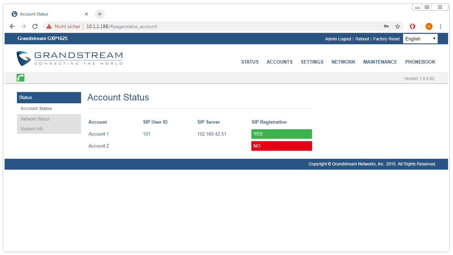
Task: Click the saved password key icon
Action: [386, 26]
